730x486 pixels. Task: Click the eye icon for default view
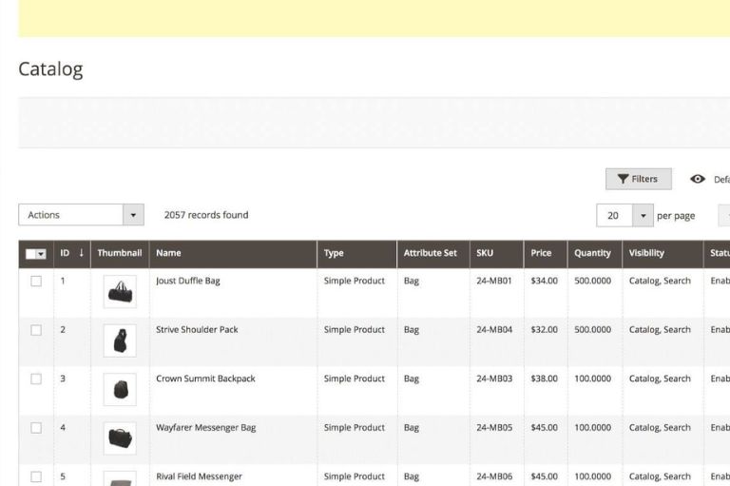pyautogui.click(x=698, y=179)
